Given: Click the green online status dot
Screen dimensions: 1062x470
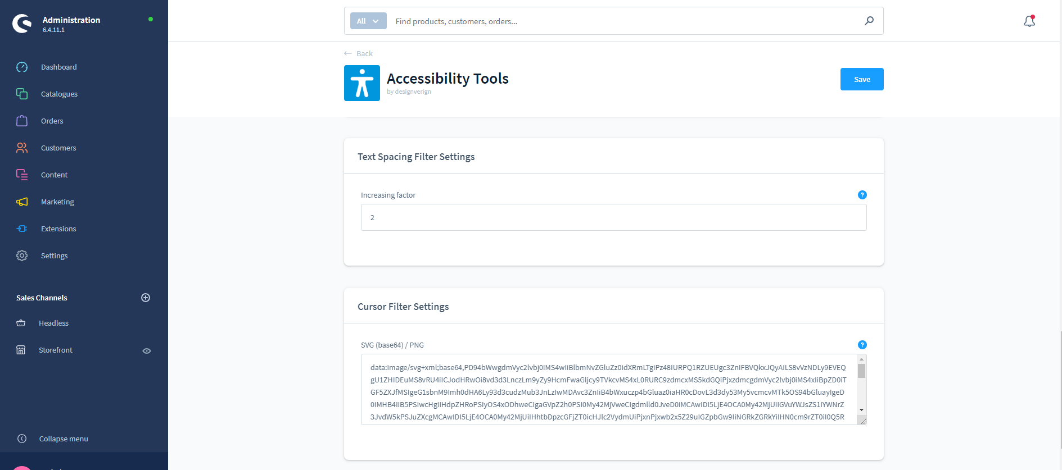Looking at the screenshot, I should pyautogui.click(x=151, y=19).
